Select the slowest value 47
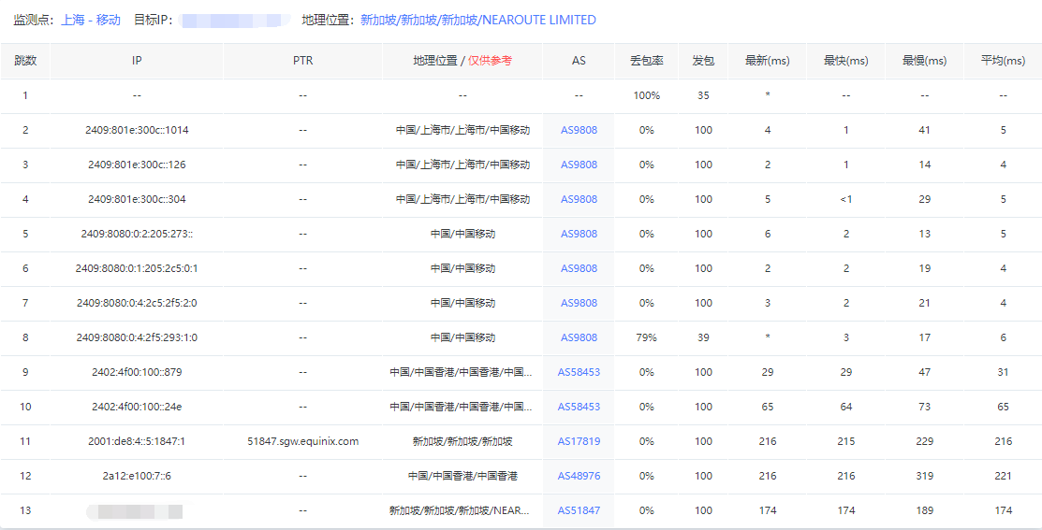The height and width of the screenshot is (530, 1042). 924,372
